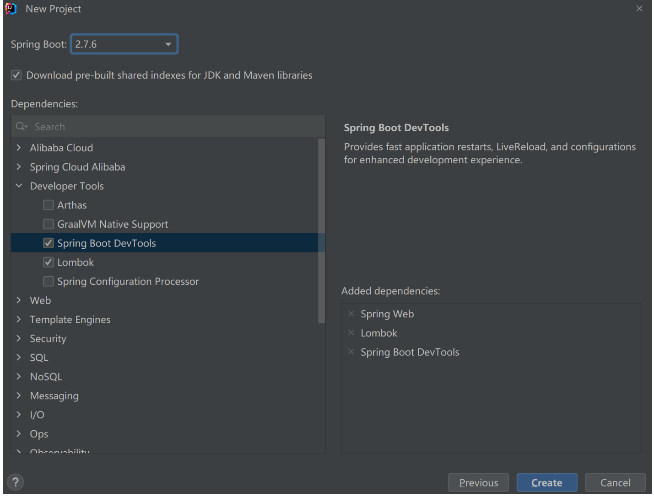Image resolution: width=654 pixels, height=497 pixels.
Task: Expand the Alibaba Cloud category
Action: click(19, 148)
